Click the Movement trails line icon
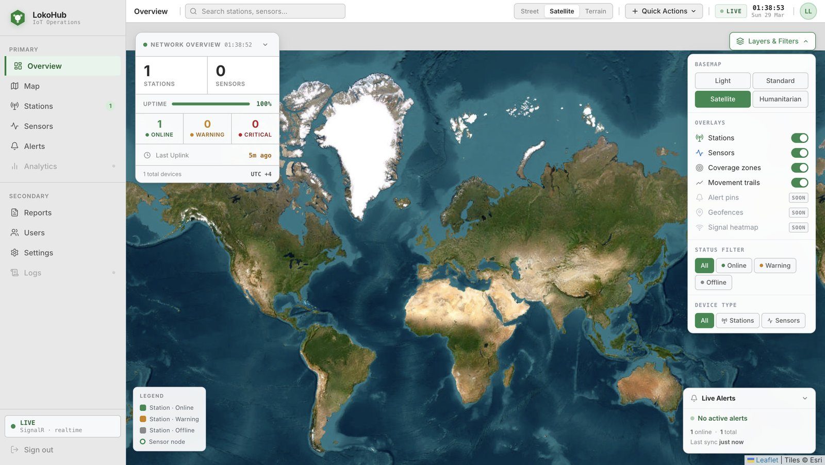Screen dimensions: 825x465 [699, 183]
